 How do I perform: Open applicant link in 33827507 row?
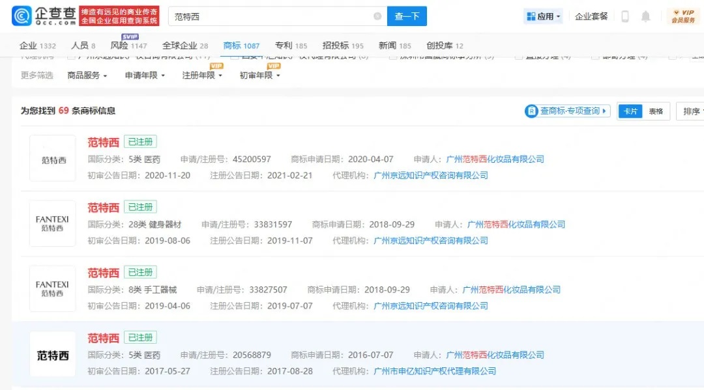512,290
